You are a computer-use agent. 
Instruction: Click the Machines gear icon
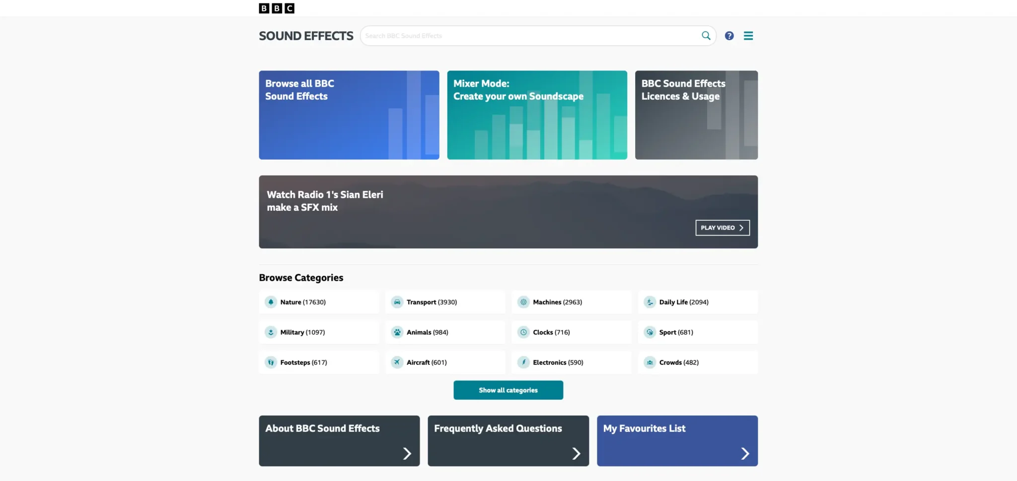click(523, 302)
